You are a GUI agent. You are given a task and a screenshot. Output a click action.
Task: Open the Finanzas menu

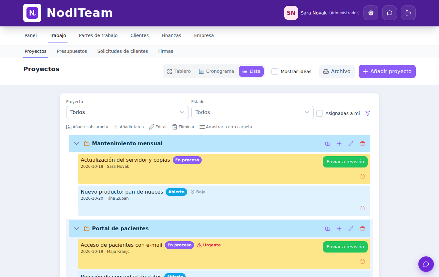tap(171, 35)
